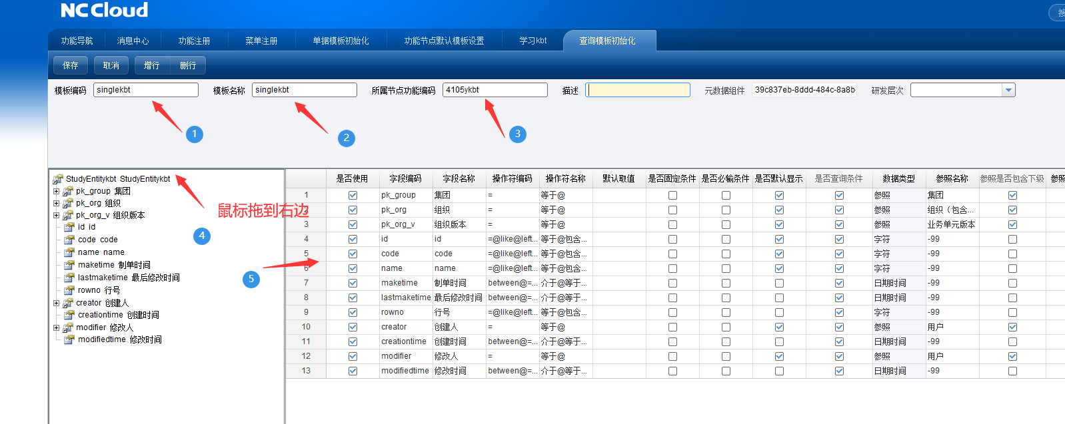Toggle 是否默认显示 for name row
This screenshot has height=424, width=1065.
click(779, 268)
